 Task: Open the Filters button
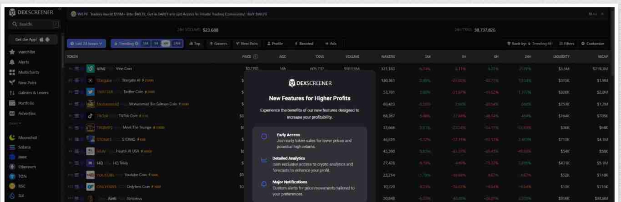pos(566,44)
